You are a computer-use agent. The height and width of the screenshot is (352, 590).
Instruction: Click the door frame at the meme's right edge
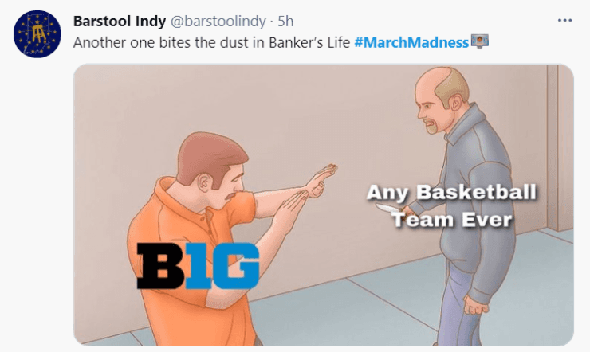(560, 148)
